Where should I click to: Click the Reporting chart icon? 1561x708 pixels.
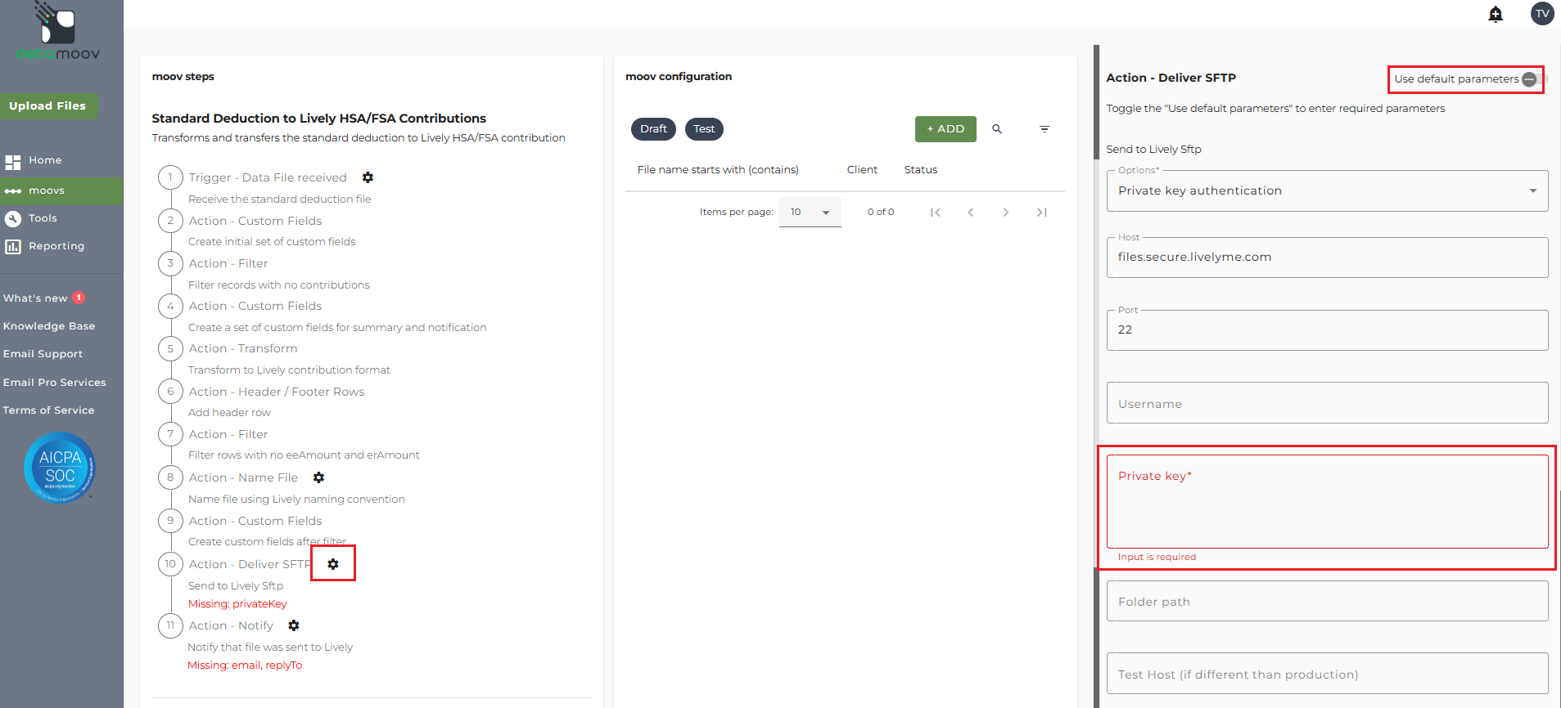click(13, 246)
